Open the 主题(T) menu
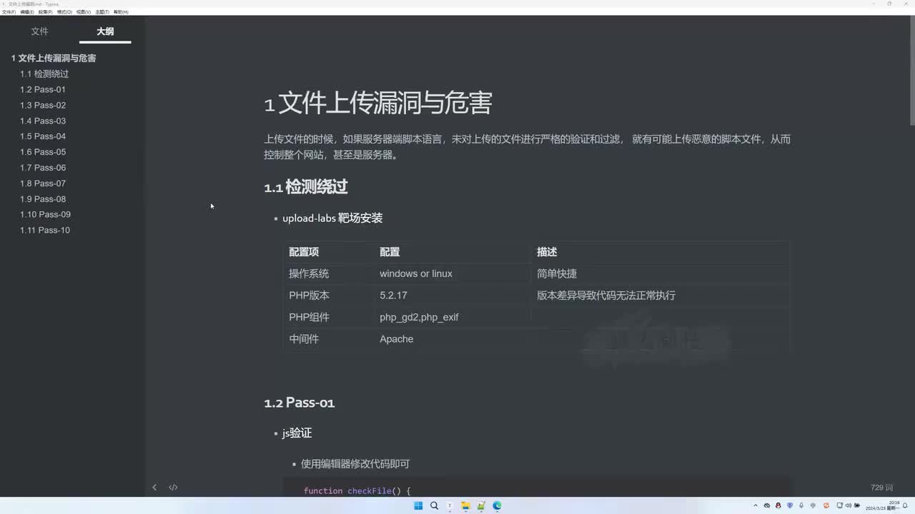The width and height of the screenshot is (915, 514). [x=102, y=12]
